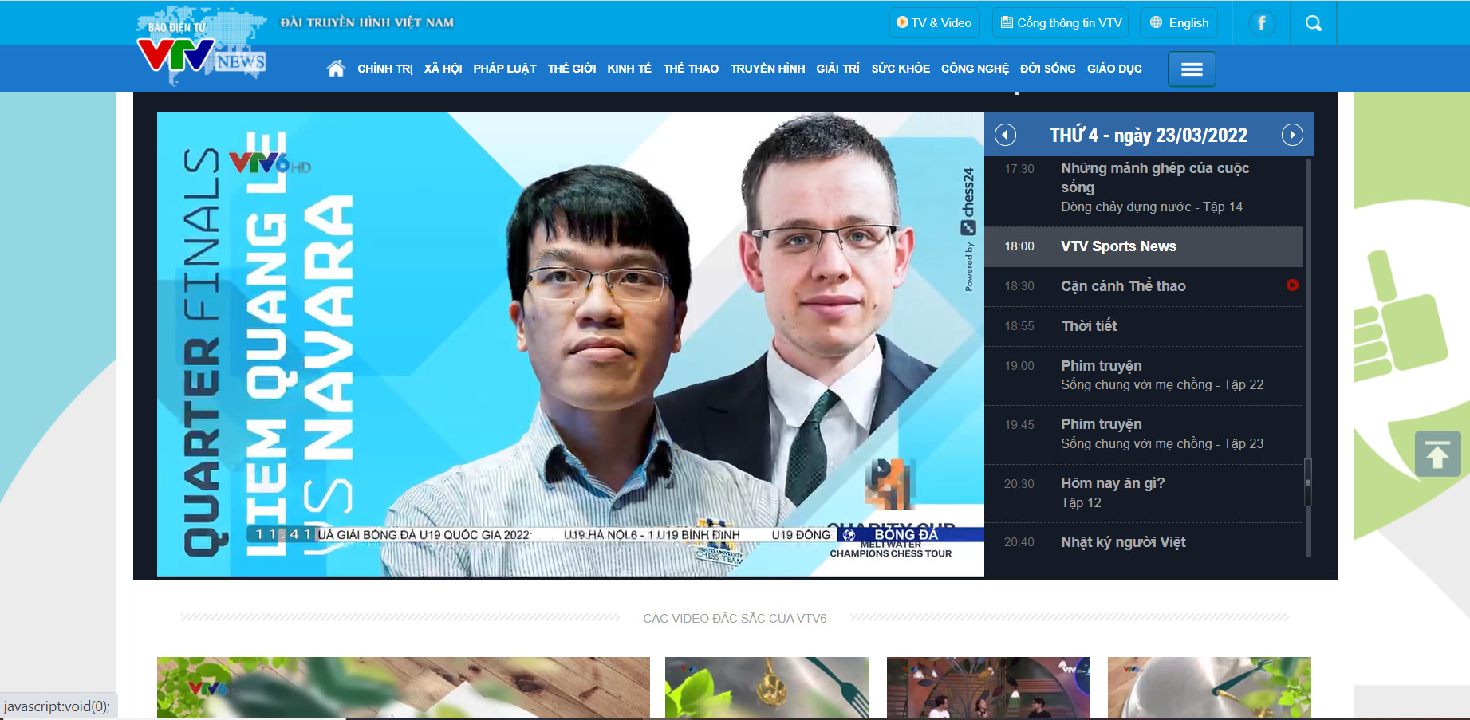Select 18:55 Thời tiết program
The image size is (1470, 720).
click(1144, 326)
